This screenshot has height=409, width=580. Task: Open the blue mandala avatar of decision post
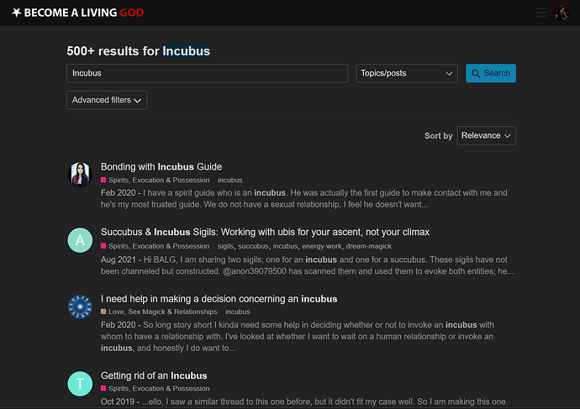click(80, 307)
